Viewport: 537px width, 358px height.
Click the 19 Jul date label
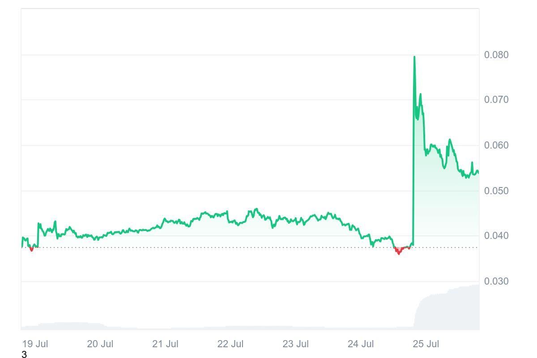(35, 344)
